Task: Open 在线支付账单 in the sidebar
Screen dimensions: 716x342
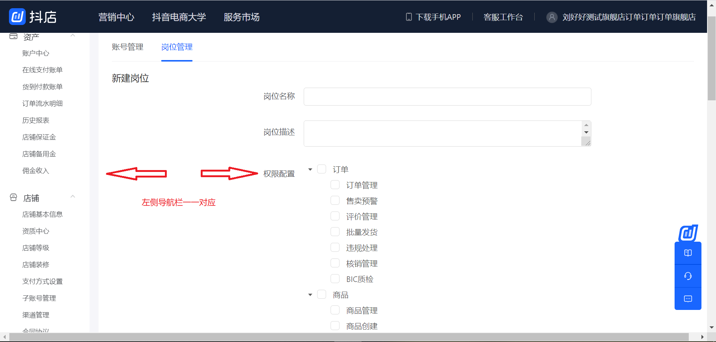Action: [43, 70]
